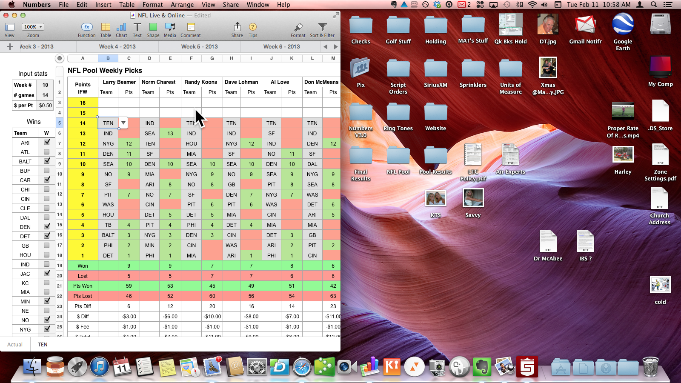The height and width of the screenshot is (383, 681).
Task: Check the BUF win checkbox
Action: 47,171
